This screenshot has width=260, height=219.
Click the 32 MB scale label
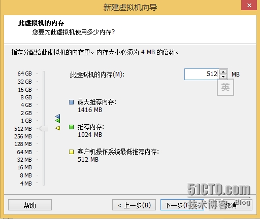coord(24,160)
